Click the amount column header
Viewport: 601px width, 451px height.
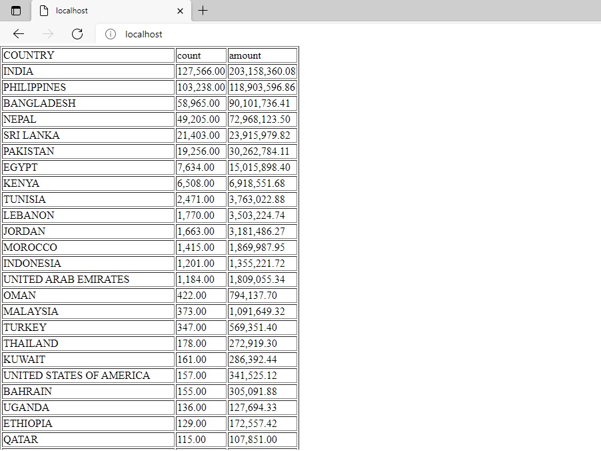pyautogui.click(x=243, y=55)
